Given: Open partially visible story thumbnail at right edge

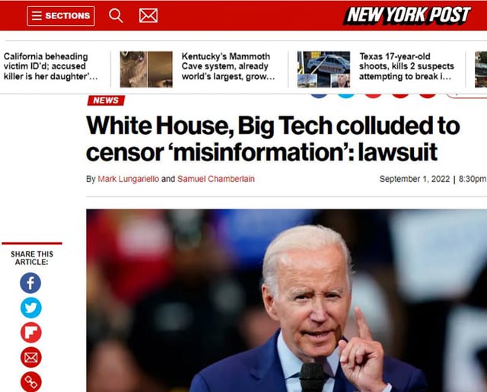Looking at the screenshot, I should tap(481, 69).
